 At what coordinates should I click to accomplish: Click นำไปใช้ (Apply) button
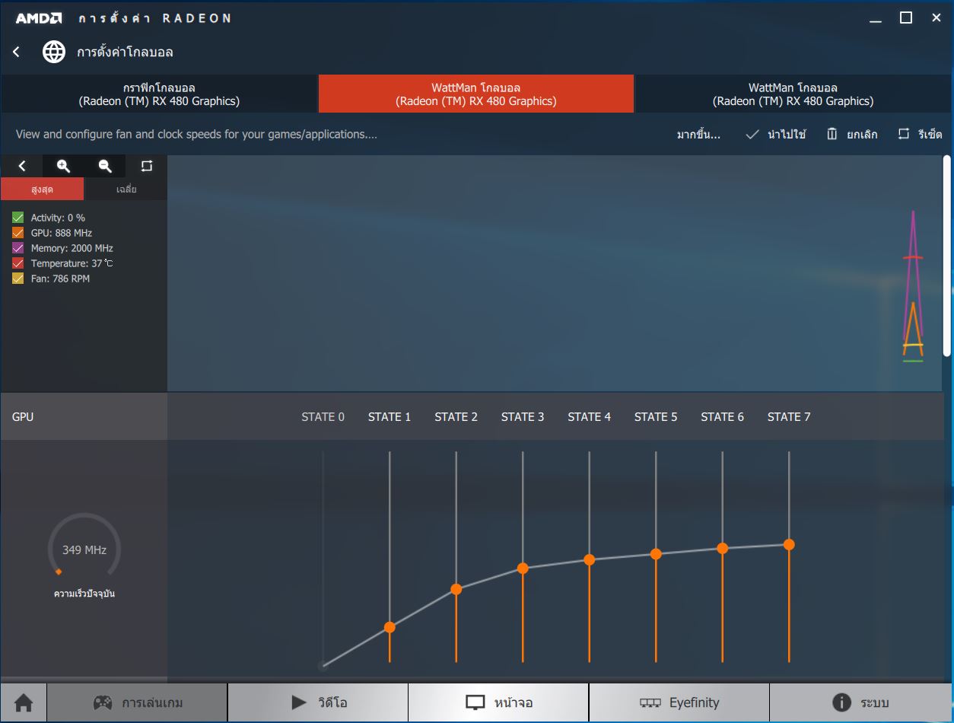776,135
